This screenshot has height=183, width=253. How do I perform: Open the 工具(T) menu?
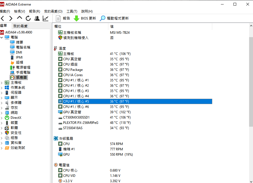click(x=72, y=11)
